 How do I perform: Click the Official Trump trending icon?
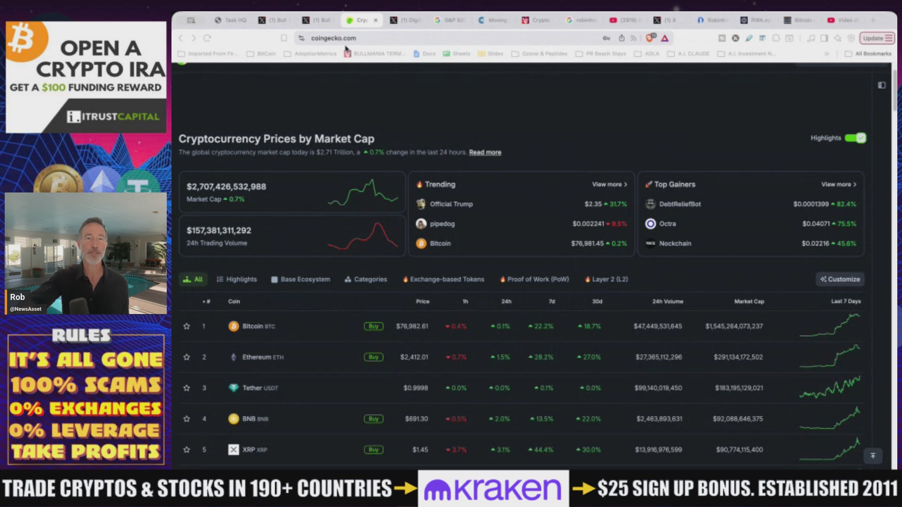tap(421, 204)
